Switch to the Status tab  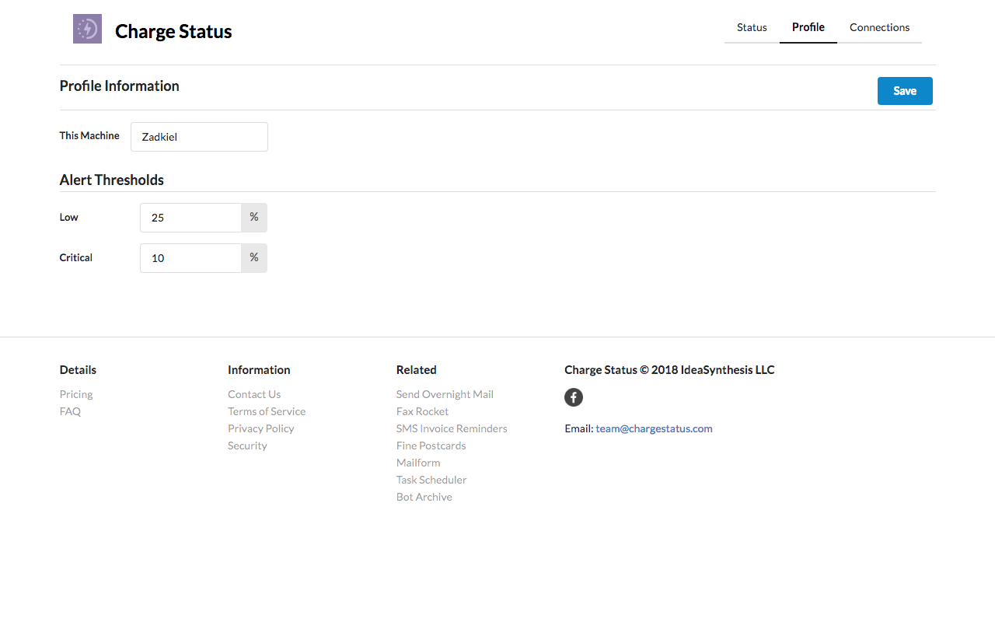[x=752, y=27]
